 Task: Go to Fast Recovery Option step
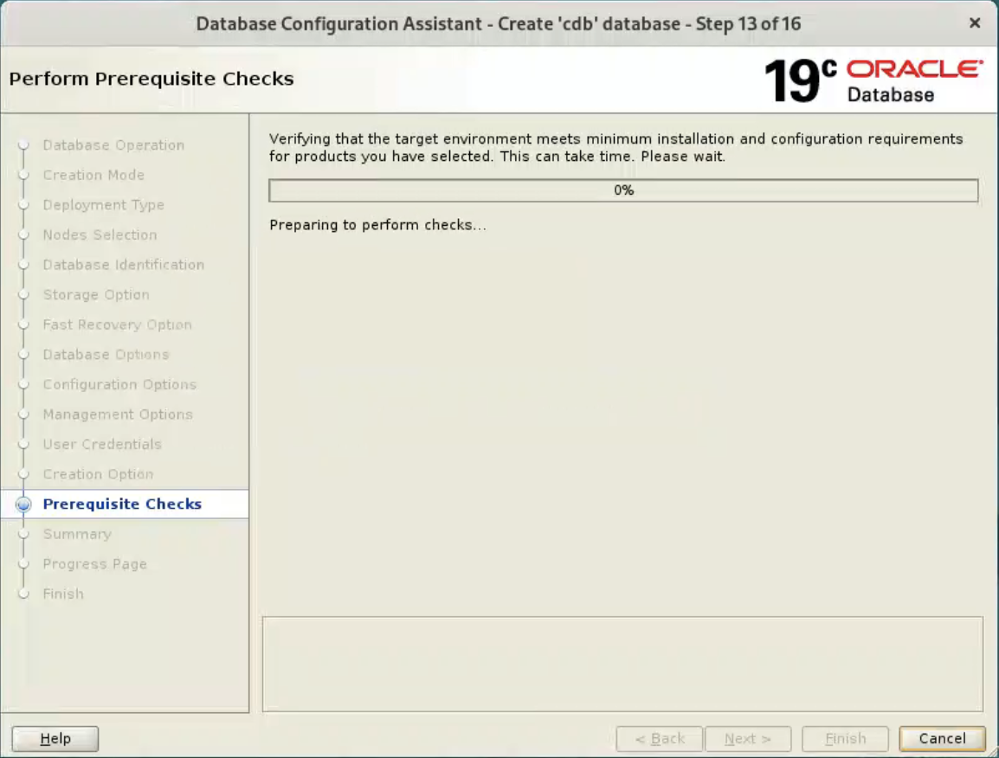click(117, 324)
